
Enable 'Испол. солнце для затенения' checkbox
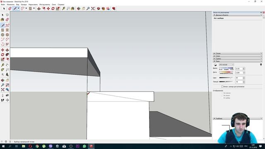point(222,87)
